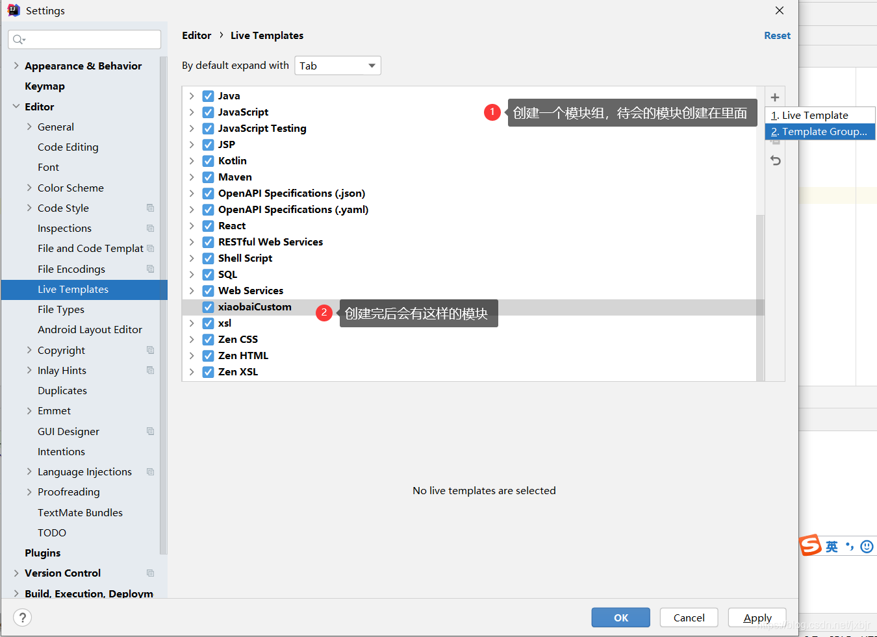The height and width of the screenshot is (637, 877).
Task: Choose Live Template from popup menu
Action: click(x=820, y=116)
